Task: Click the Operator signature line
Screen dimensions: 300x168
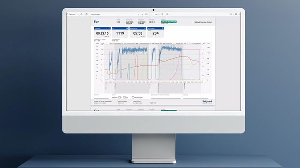Action: click(x=101, y=98)
